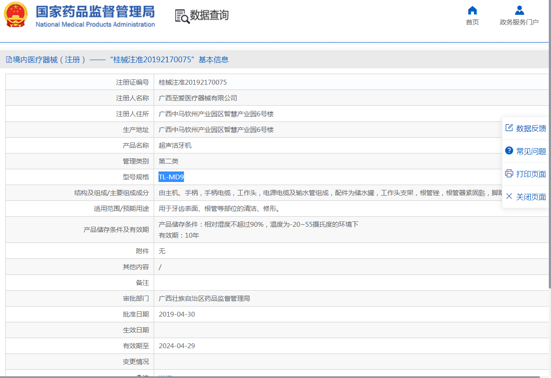Choose 关闭页面 in side panel
Image resolution: width=551 pixels, height=378 pixels.
pos(531,197)
